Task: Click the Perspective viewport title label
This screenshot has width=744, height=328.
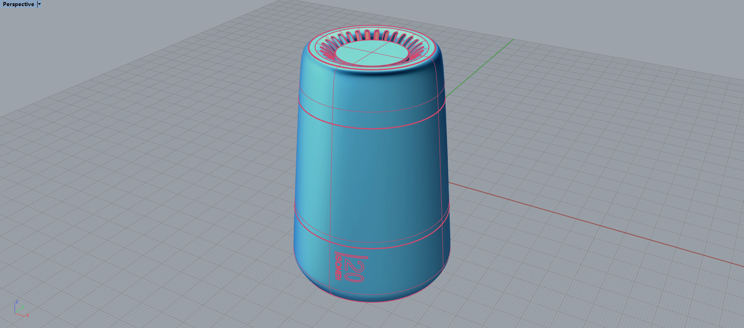Action: (19, 4)
